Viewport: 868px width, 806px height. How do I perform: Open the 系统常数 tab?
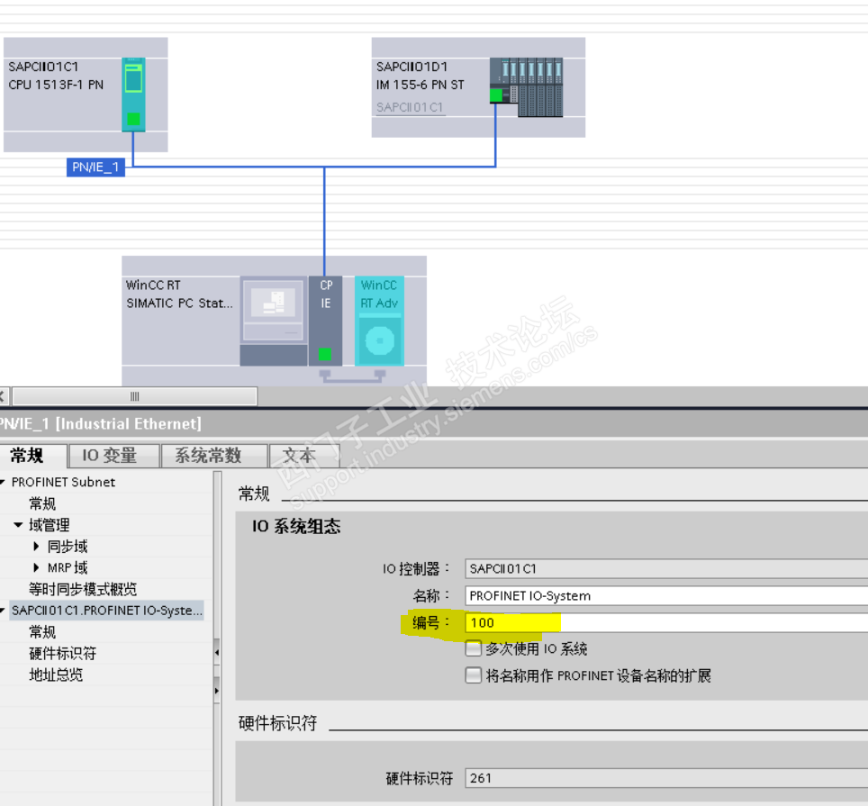[x=214, y=456]
